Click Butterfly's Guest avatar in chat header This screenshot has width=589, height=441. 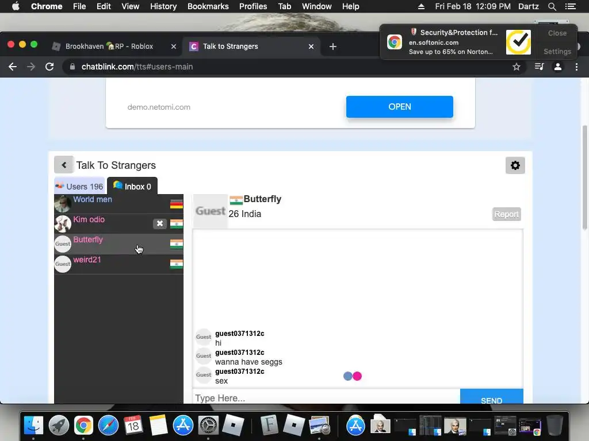click(x=211, y=211)
